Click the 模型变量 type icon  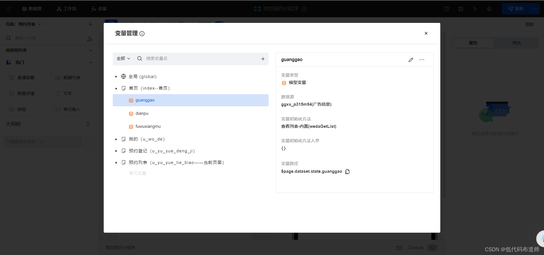(284, 83)
